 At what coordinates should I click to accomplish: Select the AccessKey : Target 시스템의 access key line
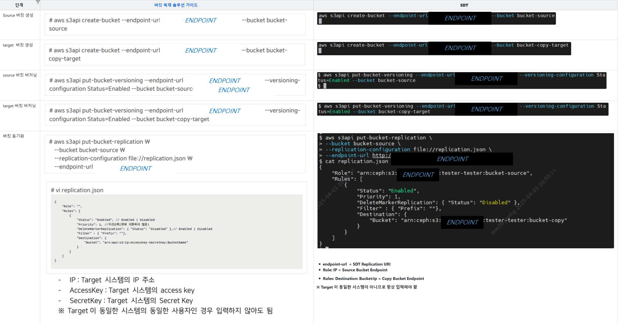point(132,290)
